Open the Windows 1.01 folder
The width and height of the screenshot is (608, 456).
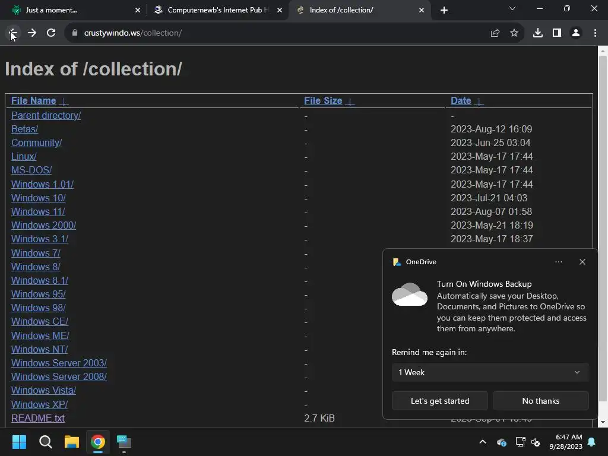click(42, 184)
